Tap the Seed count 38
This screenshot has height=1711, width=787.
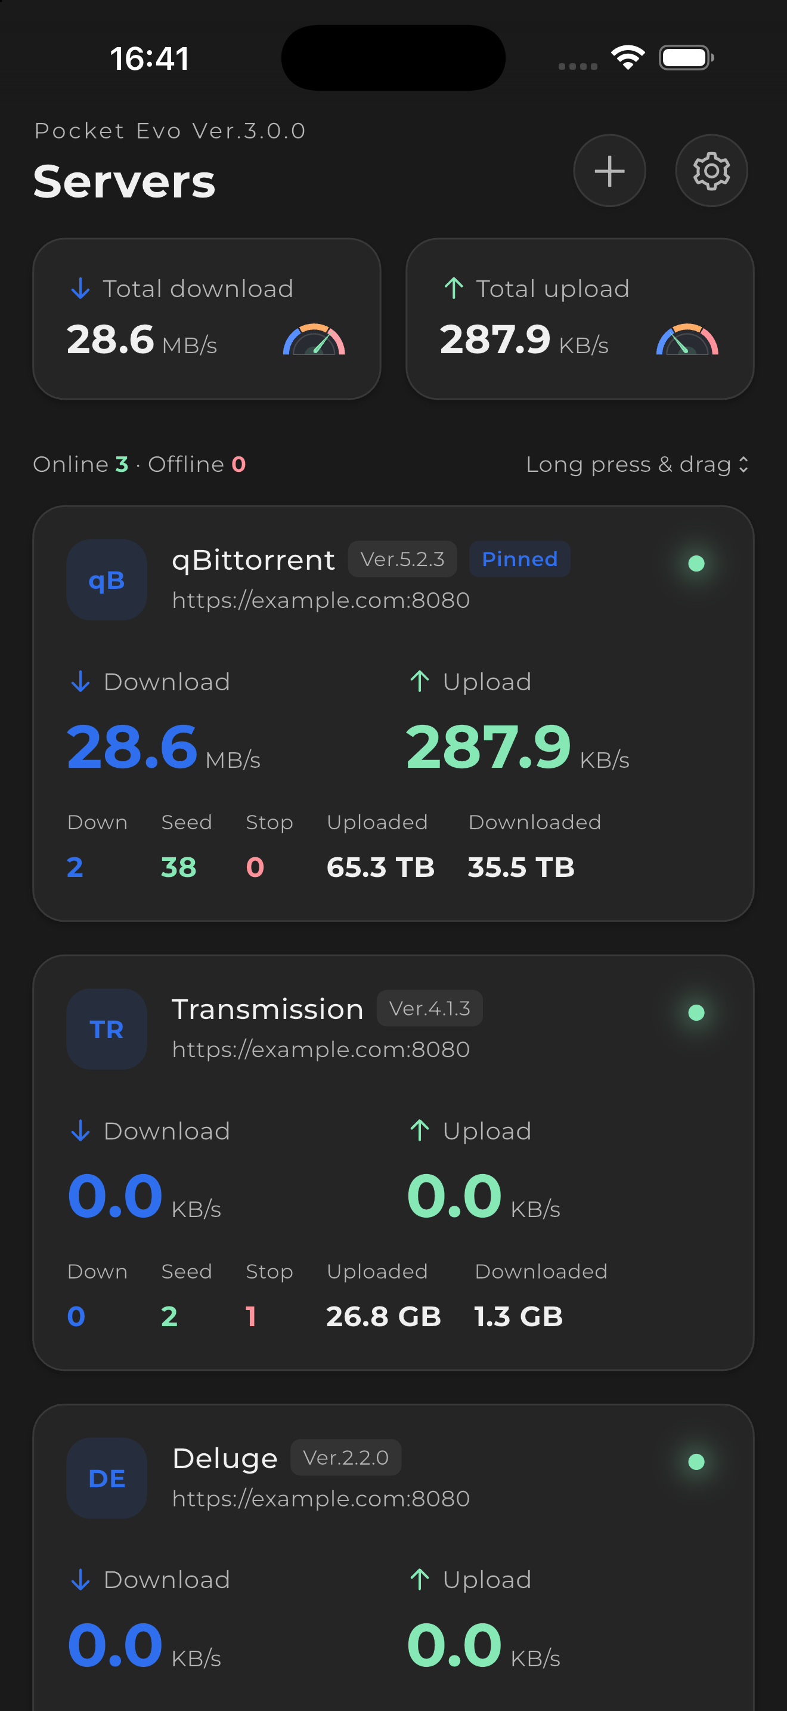[x=178, y=867]
